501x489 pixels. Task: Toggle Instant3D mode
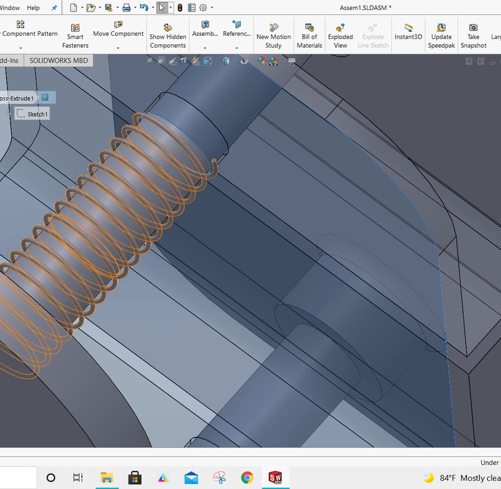408,33
